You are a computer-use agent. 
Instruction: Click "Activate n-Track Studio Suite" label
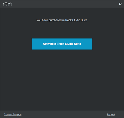(x=62, y=44)
